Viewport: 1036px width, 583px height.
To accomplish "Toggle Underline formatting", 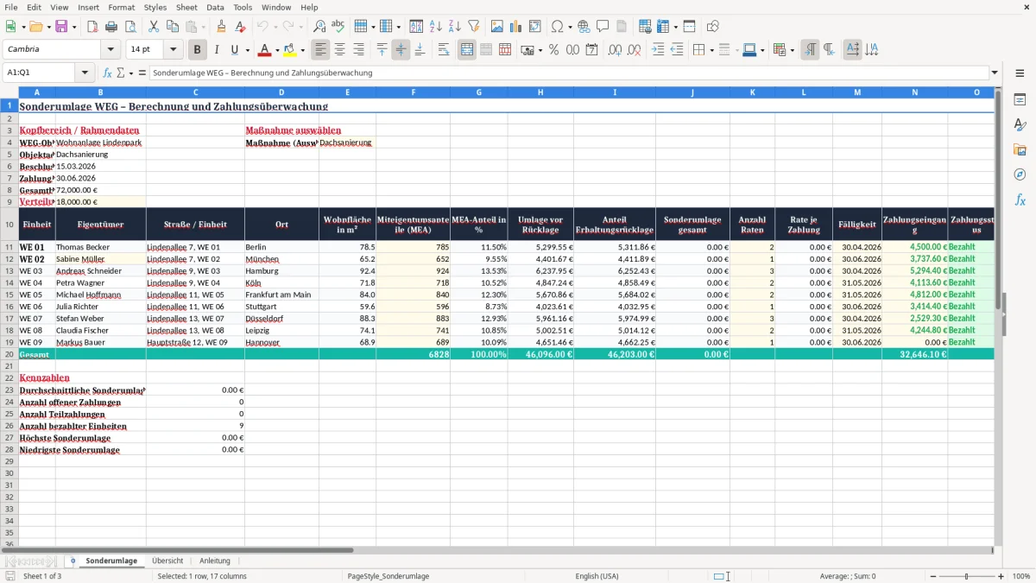I will coord(235,50).
